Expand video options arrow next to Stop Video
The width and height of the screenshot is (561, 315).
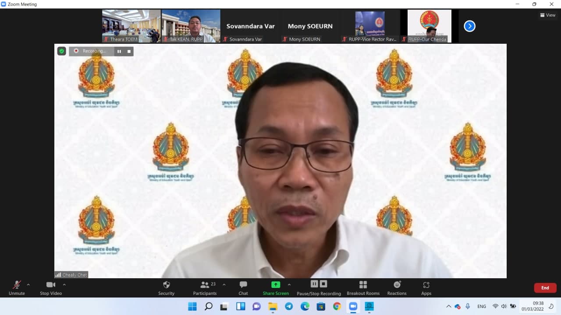(64, 285)
